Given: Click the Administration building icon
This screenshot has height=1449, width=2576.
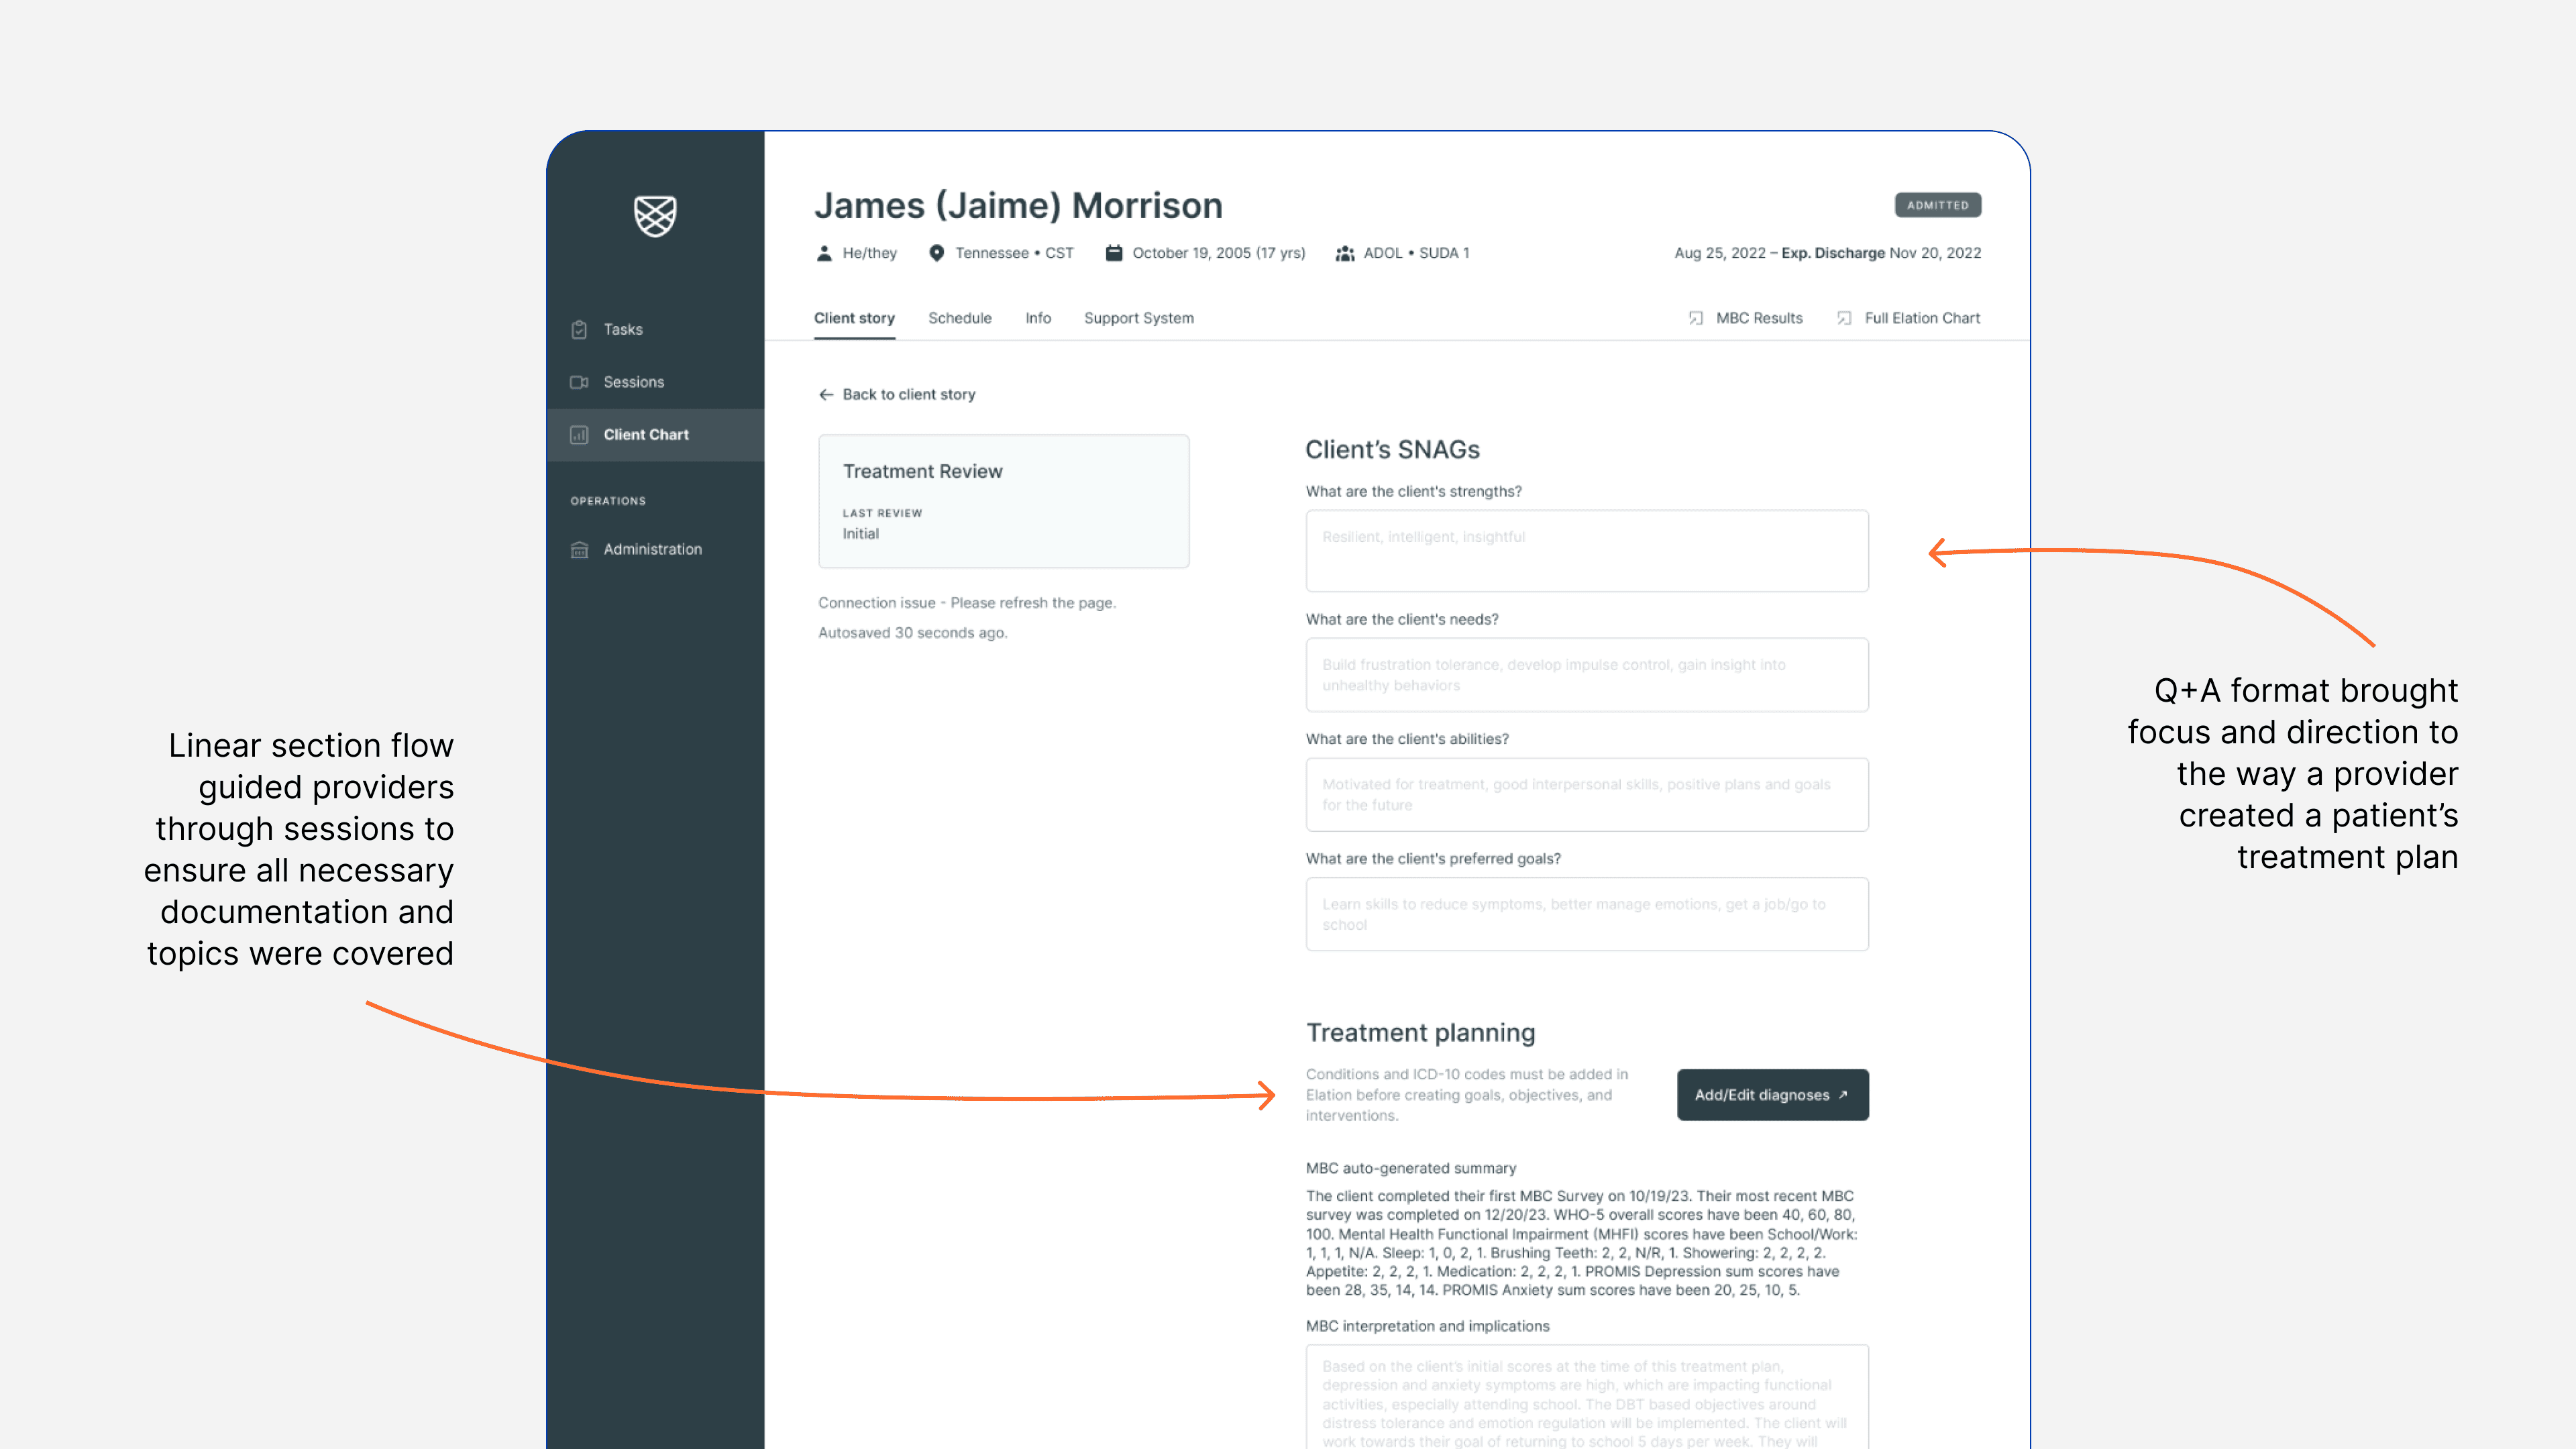Looking at the screenshot, I should (x=579, y=549).
